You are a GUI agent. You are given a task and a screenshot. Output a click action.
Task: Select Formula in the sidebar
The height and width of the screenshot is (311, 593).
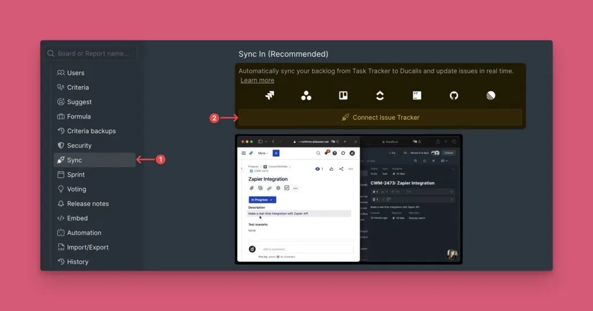pos(79,116)
